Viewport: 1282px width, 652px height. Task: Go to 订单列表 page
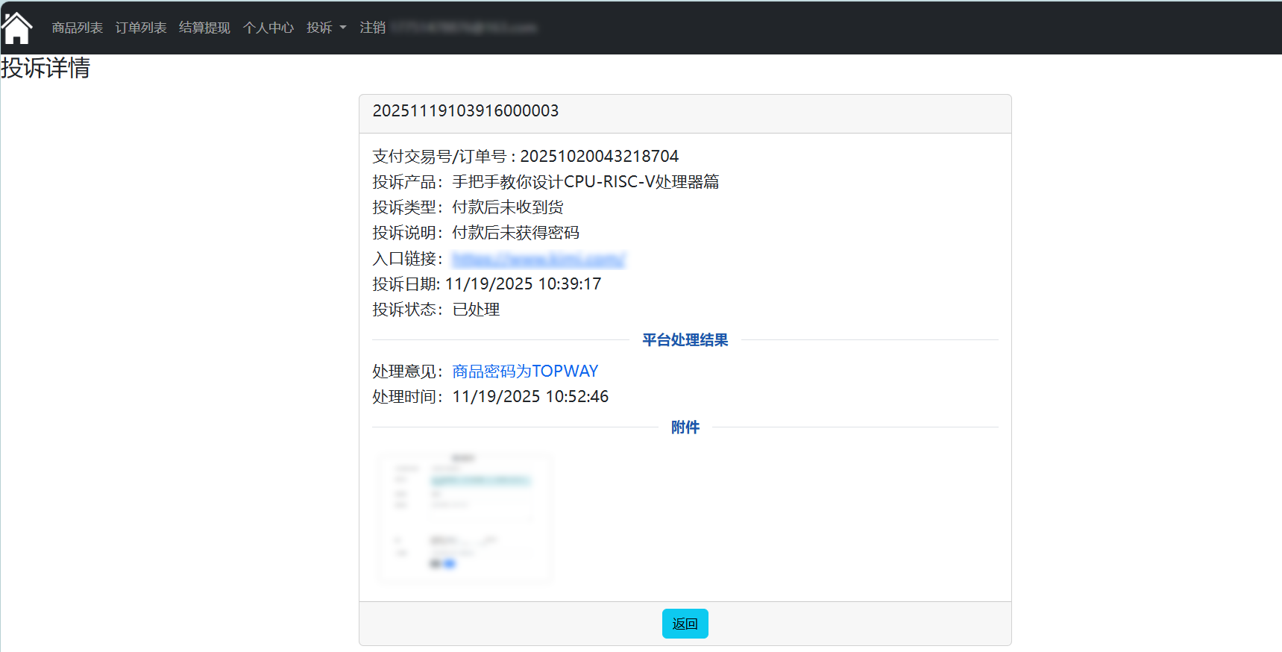tap(141, 28)
